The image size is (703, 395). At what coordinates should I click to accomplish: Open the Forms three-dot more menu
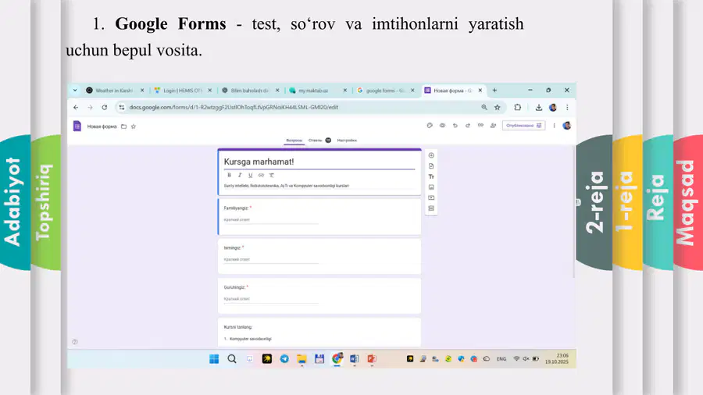[554, 126]
